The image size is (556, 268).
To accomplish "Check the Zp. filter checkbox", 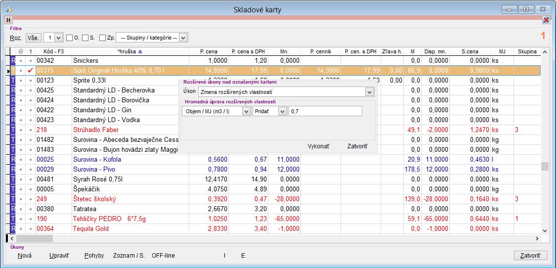I will (102, 38).
